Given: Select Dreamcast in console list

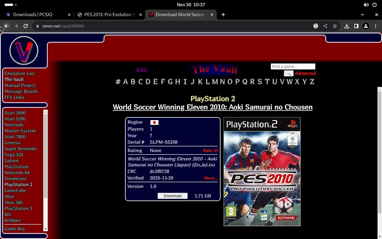Looking at the screenshot, I should pos(16,179).
